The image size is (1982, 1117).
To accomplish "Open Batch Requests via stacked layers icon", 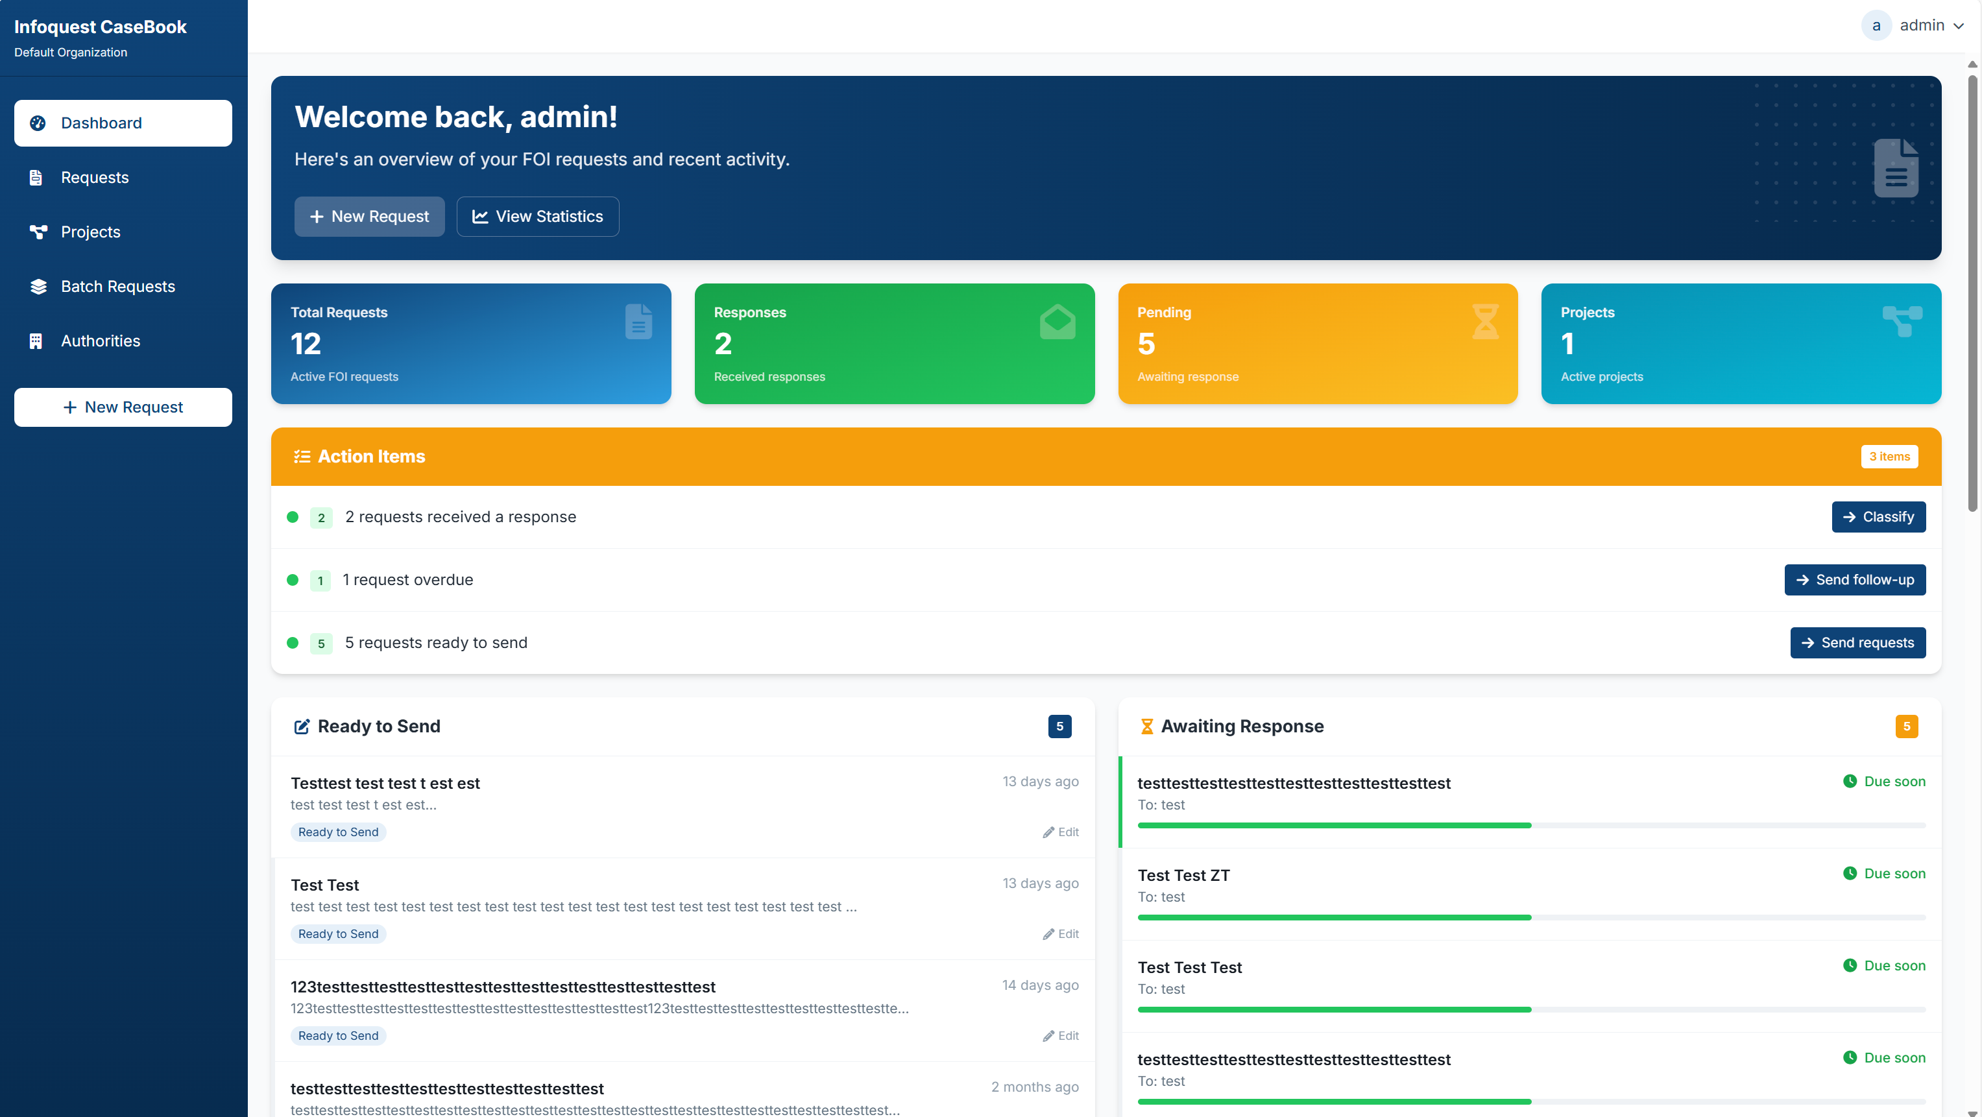I will 37,286.
